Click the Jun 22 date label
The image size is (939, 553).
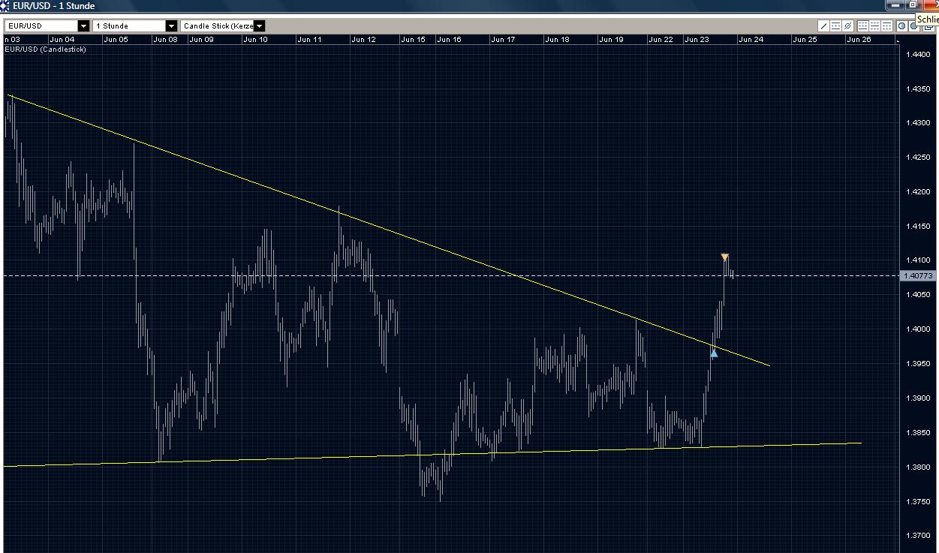(x=661, y=39)
